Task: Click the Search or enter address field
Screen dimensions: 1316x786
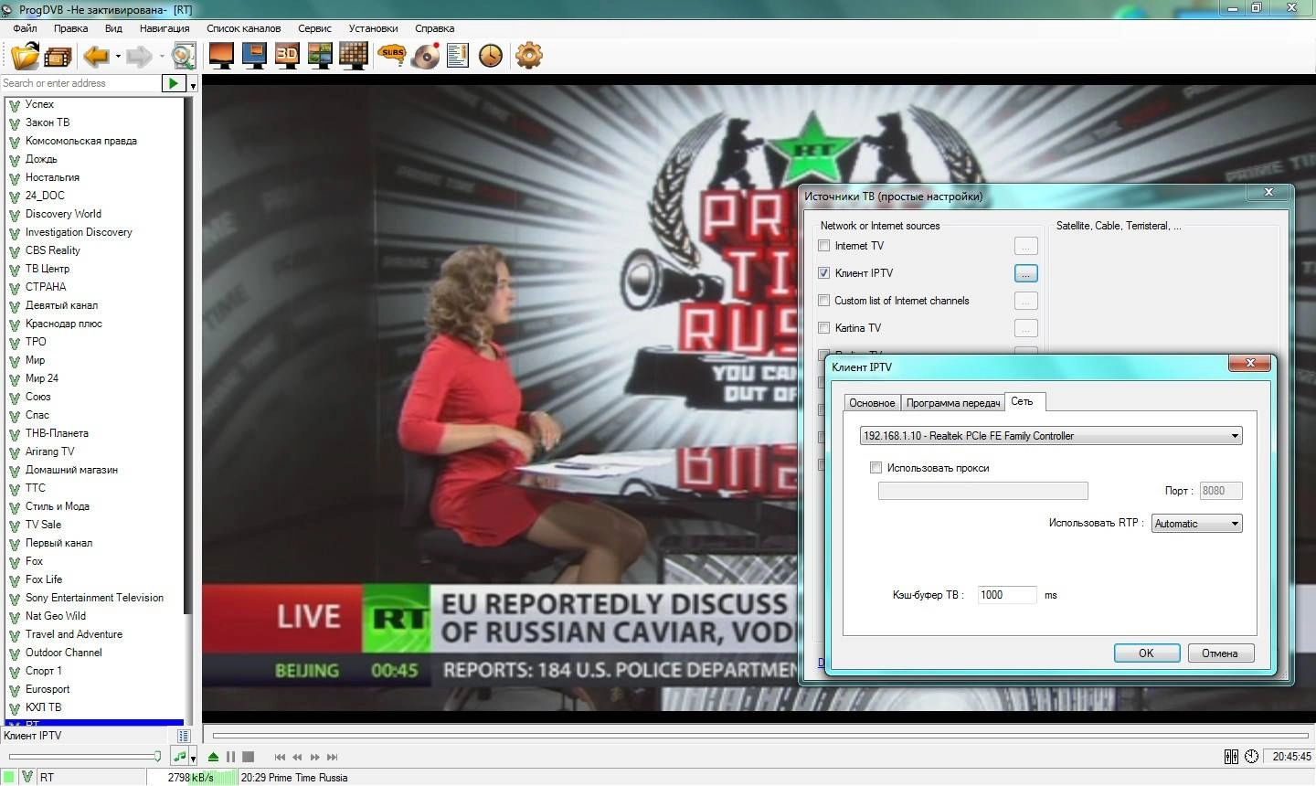Action: [x=80, y=83]
